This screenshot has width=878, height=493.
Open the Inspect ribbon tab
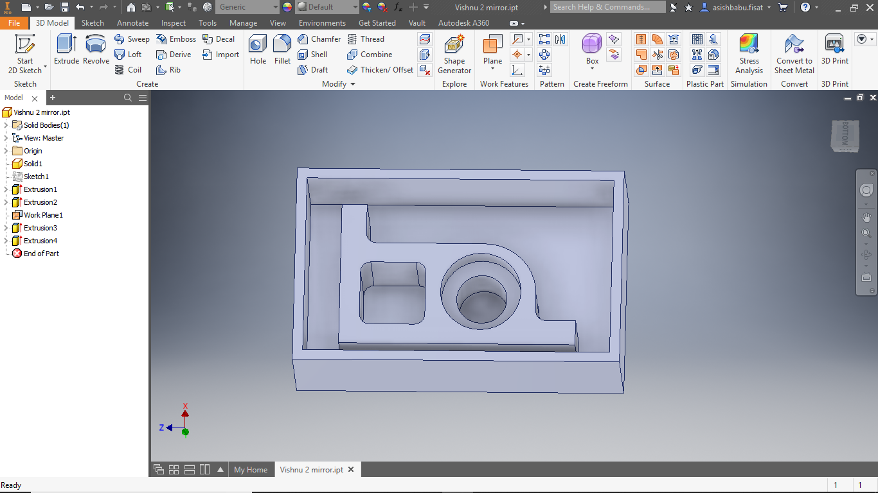(x=174, y=23)
